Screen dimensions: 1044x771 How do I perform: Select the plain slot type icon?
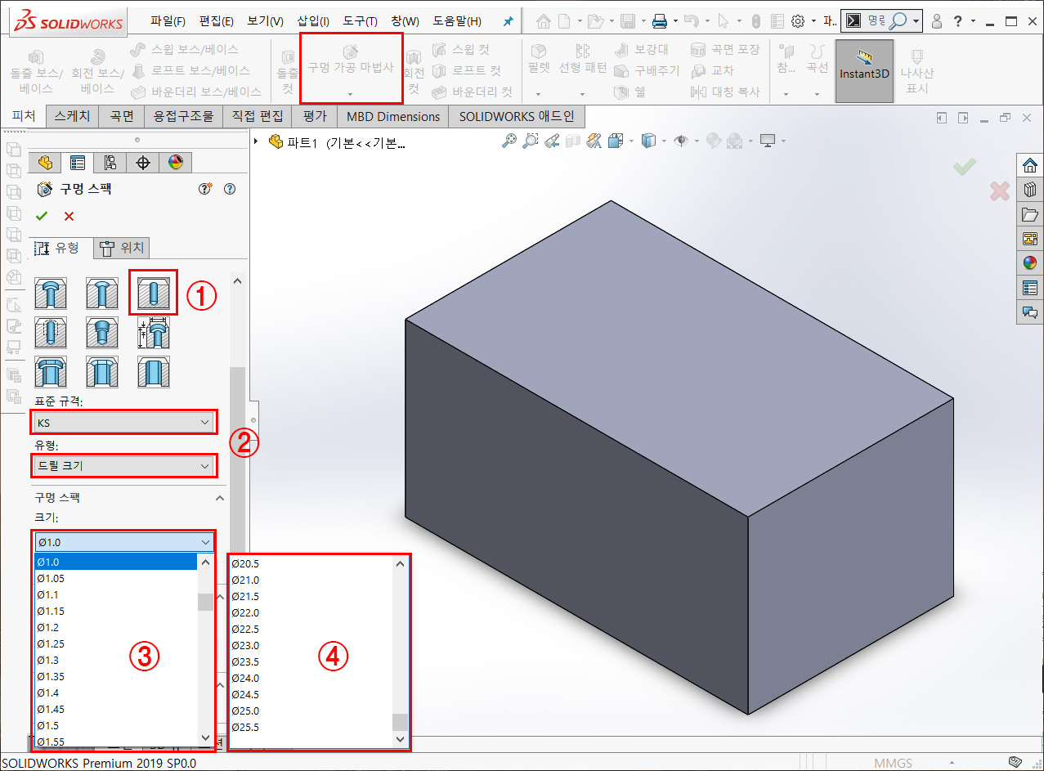pos(153,372)
